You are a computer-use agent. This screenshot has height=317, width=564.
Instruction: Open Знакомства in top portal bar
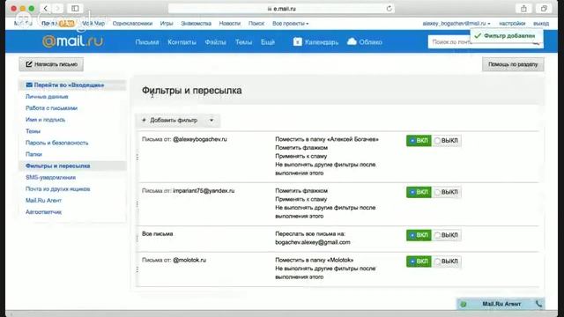196,24
